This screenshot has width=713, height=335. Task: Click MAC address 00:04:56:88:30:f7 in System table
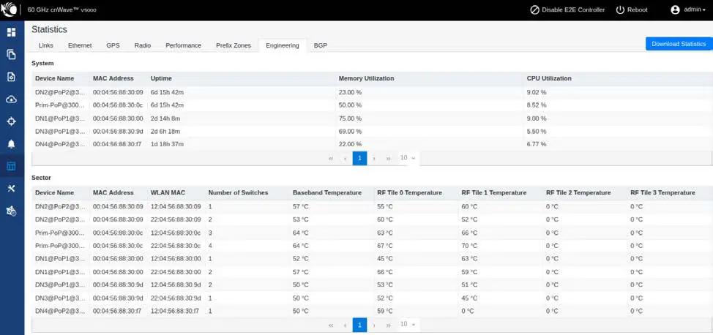tap(117, 144)
